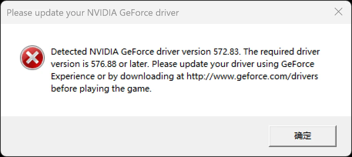The height and width of the screenshot is (157, 352).
Task: Click the white X inside the error icon
Action: click(32, 58)
